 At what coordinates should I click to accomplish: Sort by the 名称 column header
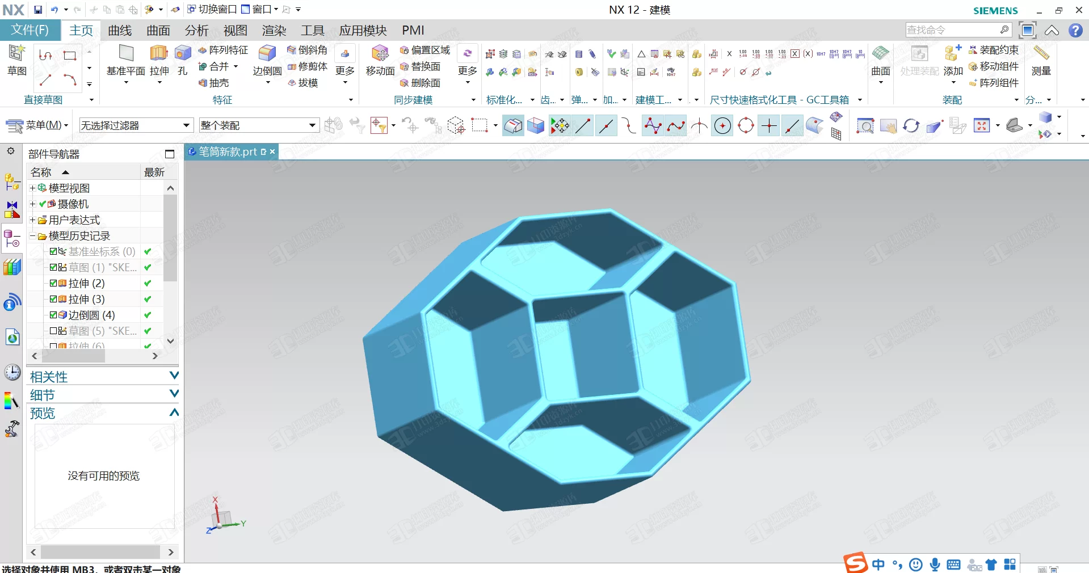83,172
